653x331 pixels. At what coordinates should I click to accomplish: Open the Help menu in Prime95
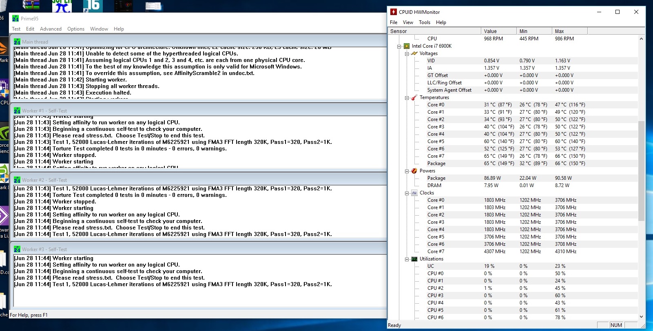click(119, 29)
